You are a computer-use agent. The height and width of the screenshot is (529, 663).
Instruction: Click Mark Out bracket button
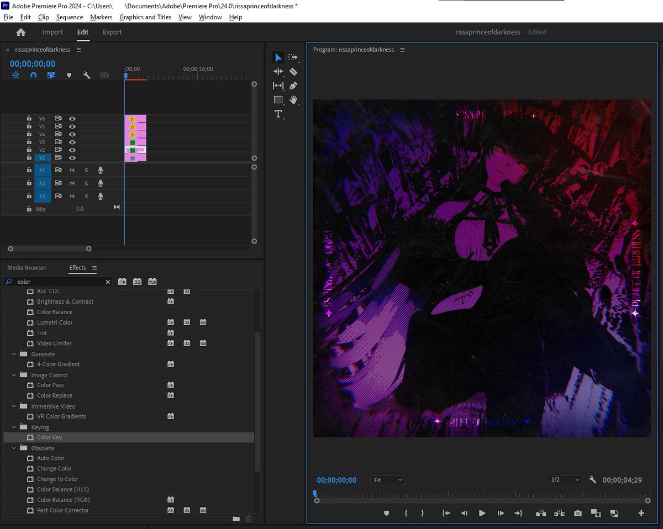pos(422,513)
